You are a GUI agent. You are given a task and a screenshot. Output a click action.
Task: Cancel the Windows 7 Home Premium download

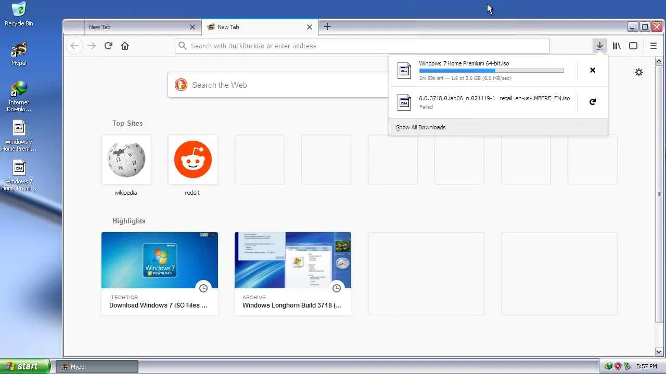[592, 70]
